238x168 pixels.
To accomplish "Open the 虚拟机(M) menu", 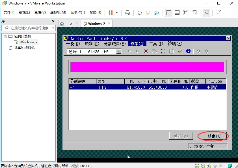I will (x=58, y=12).
